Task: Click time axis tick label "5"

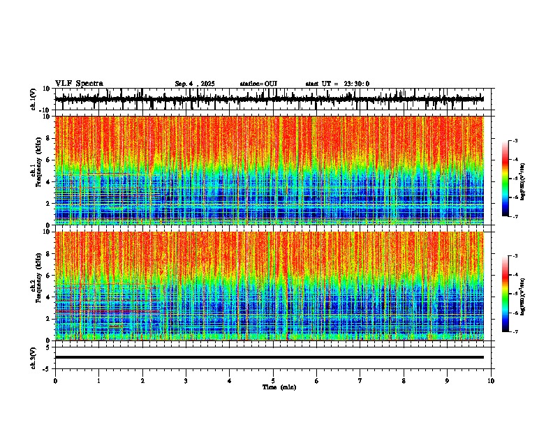Action: pyautogui.click(x=273, y=381)
